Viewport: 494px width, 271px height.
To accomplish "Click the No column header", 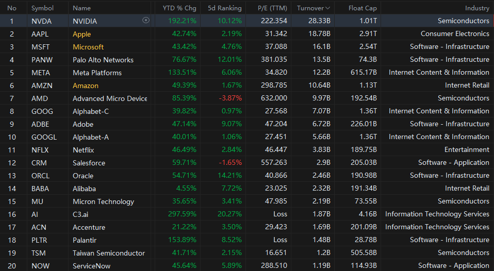I will coord(12,8).
